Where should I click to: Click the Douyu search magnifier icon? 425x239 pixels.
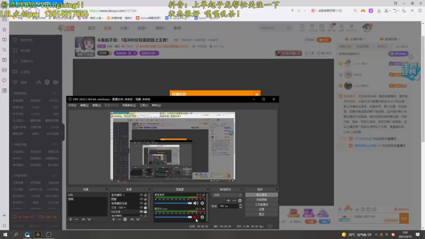point(288,28)
